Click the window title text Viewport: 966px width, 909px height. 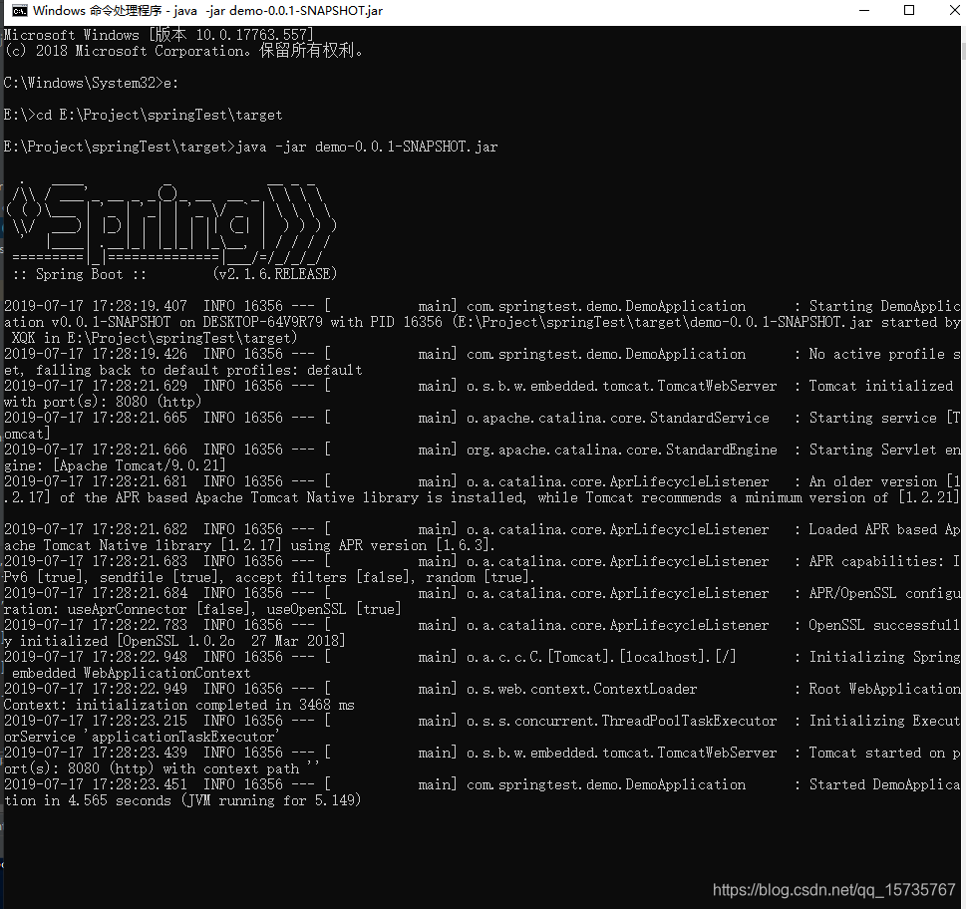coord(207,11)
